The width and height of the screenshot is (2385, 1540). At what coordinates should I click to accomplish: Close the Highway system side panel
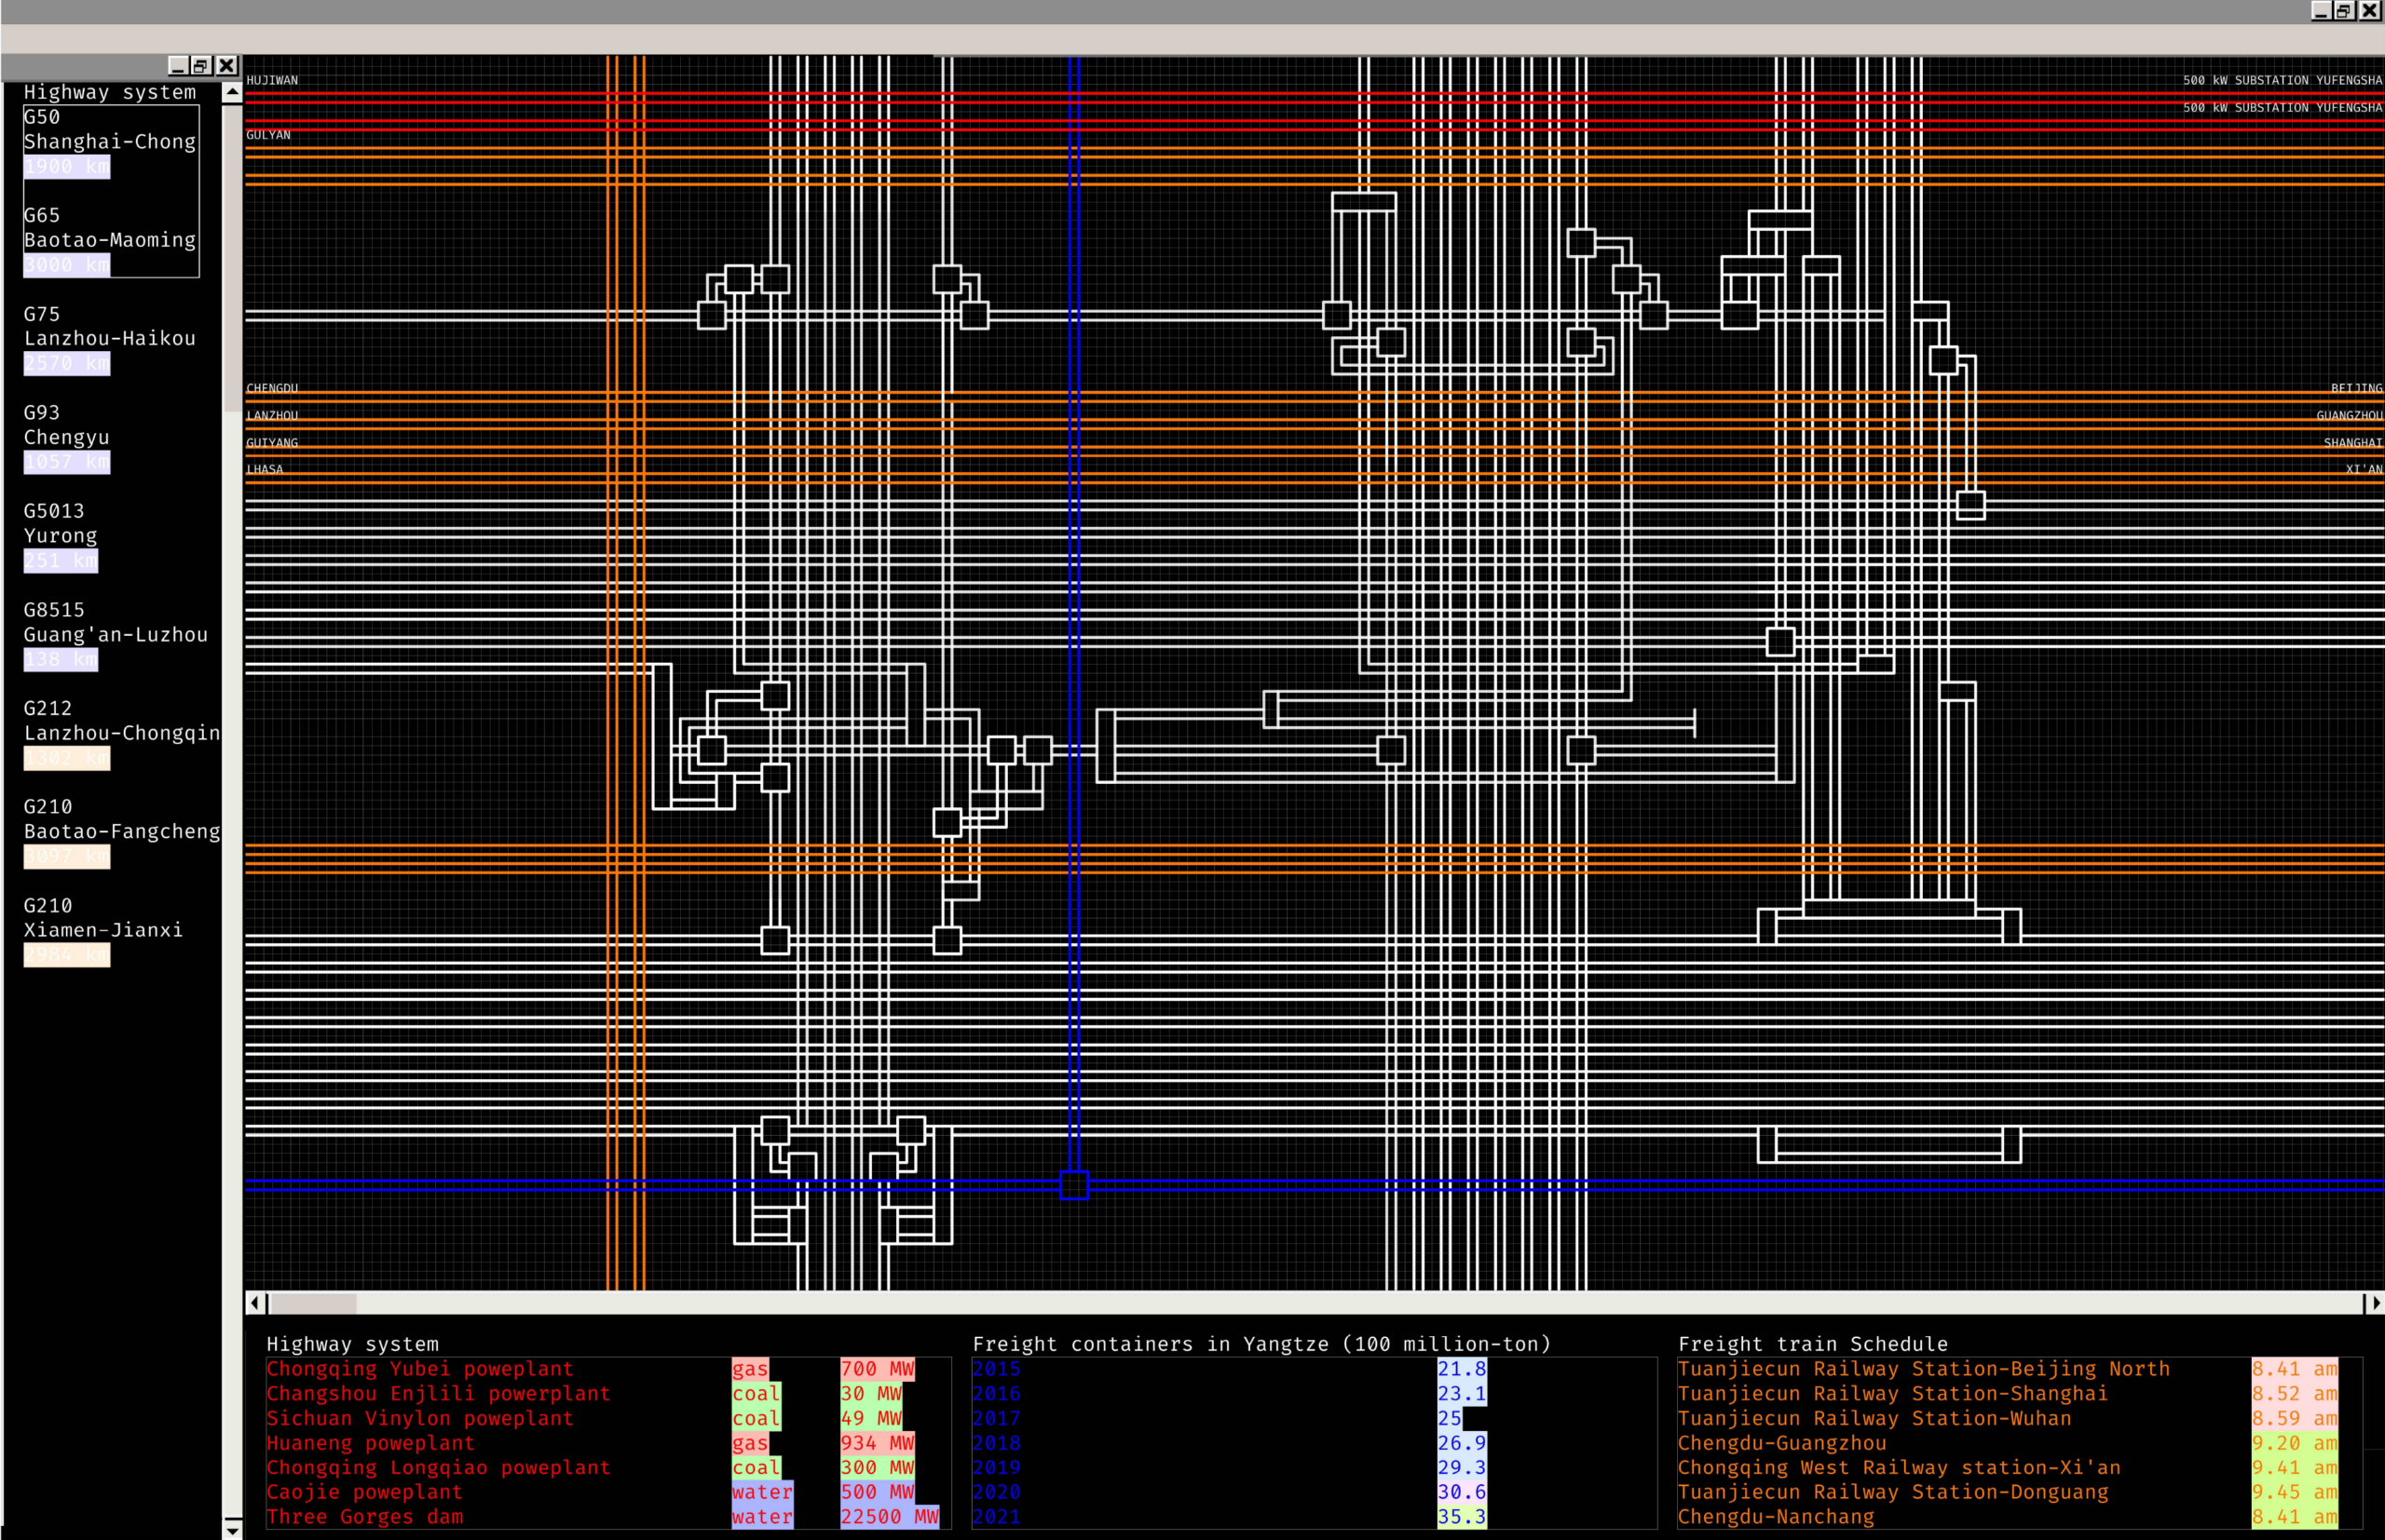[227, 66]
